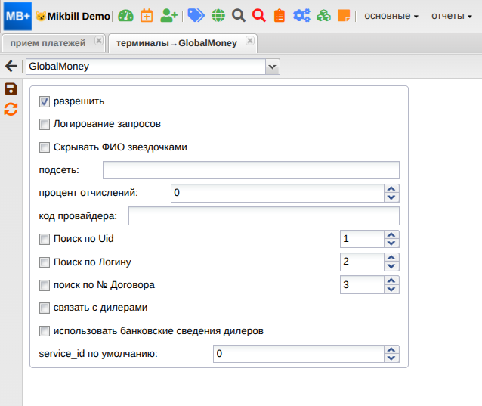Decrease Поиск по Логину priority
482x406 pixels.
[x=391, y=266]
